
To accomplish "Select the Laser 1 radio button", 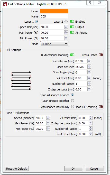I will (37, 22).
